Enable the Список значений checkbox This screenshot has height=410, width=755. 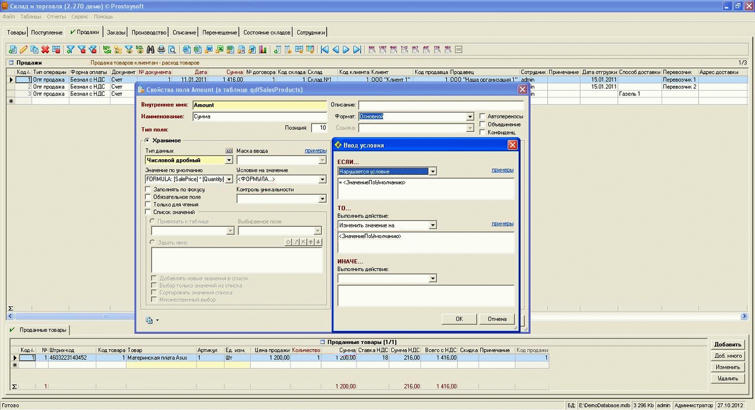click(x=148, y=212)
